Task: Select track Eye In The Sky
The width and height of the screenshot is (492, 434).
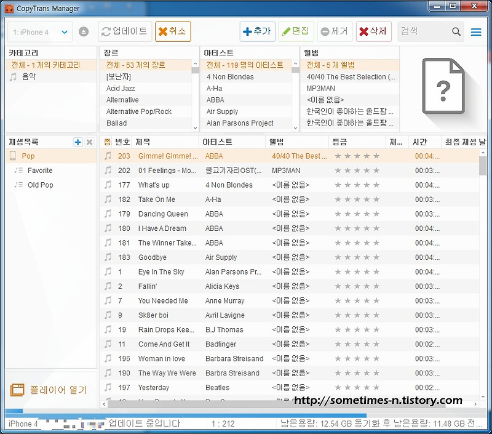Action: click(290, 271)
